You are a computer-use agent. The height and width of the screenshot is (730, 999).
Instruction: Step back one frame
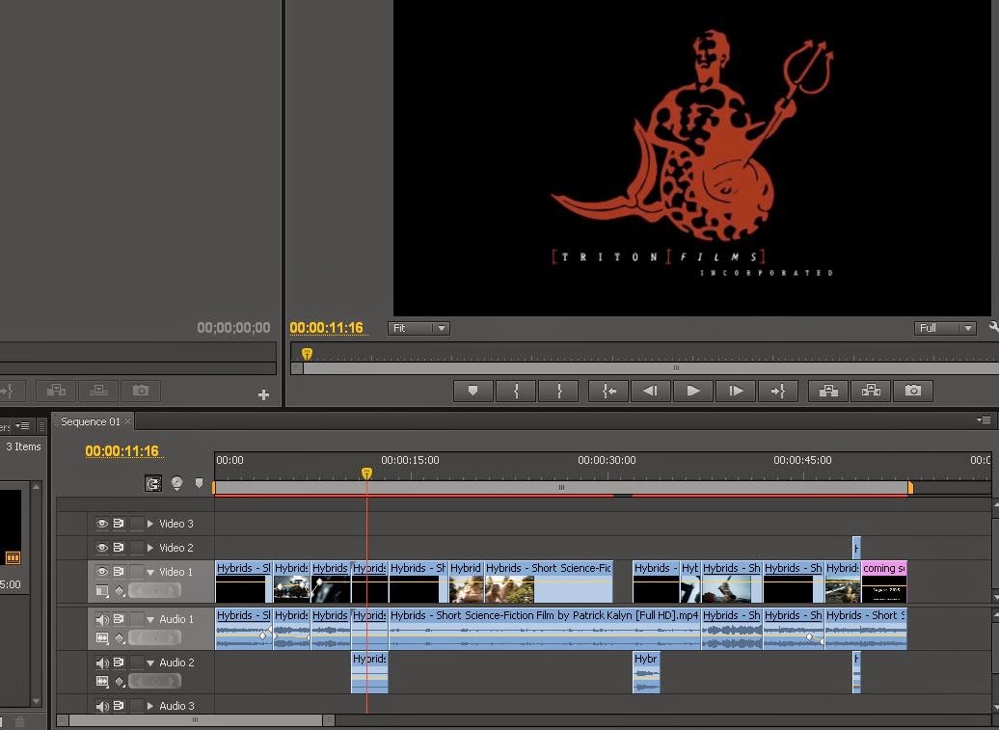[x=651, y=391]
